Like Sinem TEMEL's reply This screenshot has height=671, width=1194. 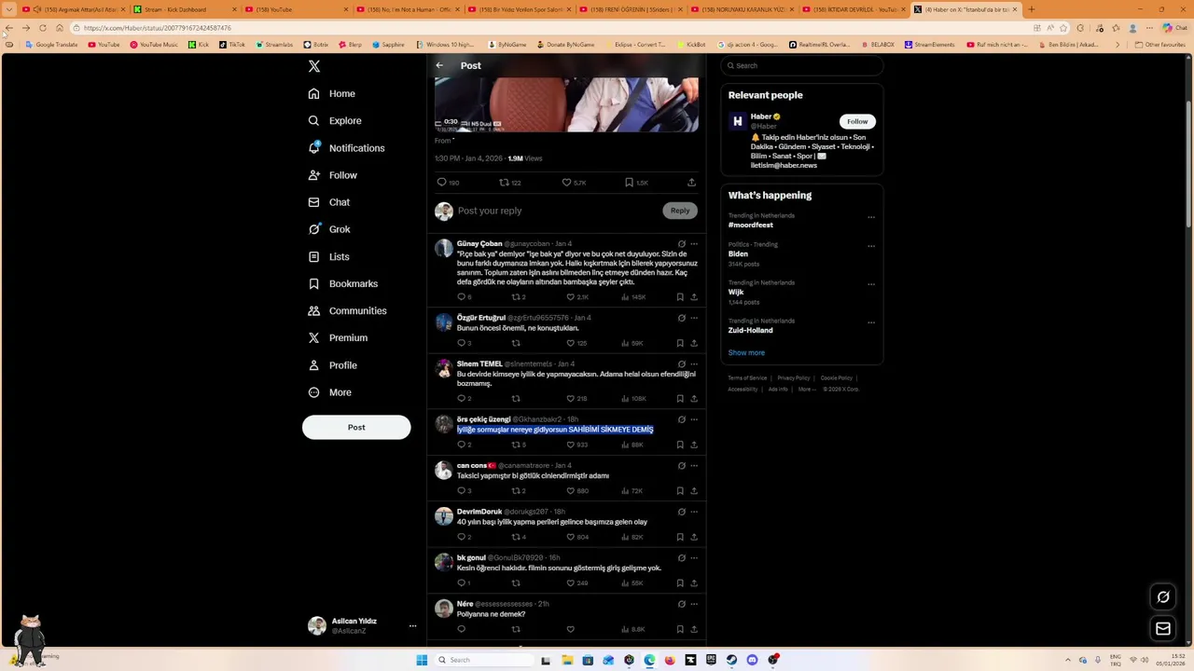pyautogui.click(x=570, y=399)
